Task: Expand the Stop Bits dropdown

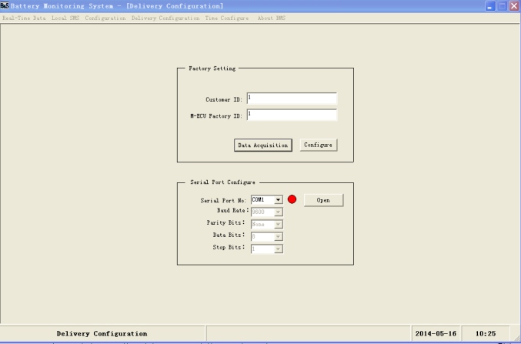Action: [279, 249]
